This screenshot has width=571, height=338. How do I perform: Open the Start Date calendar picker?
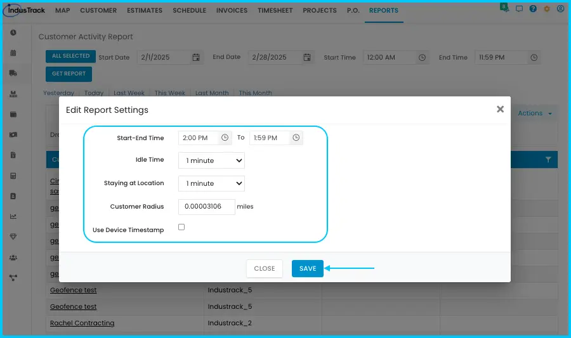[x=196, y=57]
